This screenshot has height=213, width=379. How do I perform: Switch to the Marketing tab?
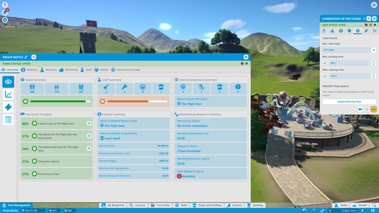(x=69, y=70)
